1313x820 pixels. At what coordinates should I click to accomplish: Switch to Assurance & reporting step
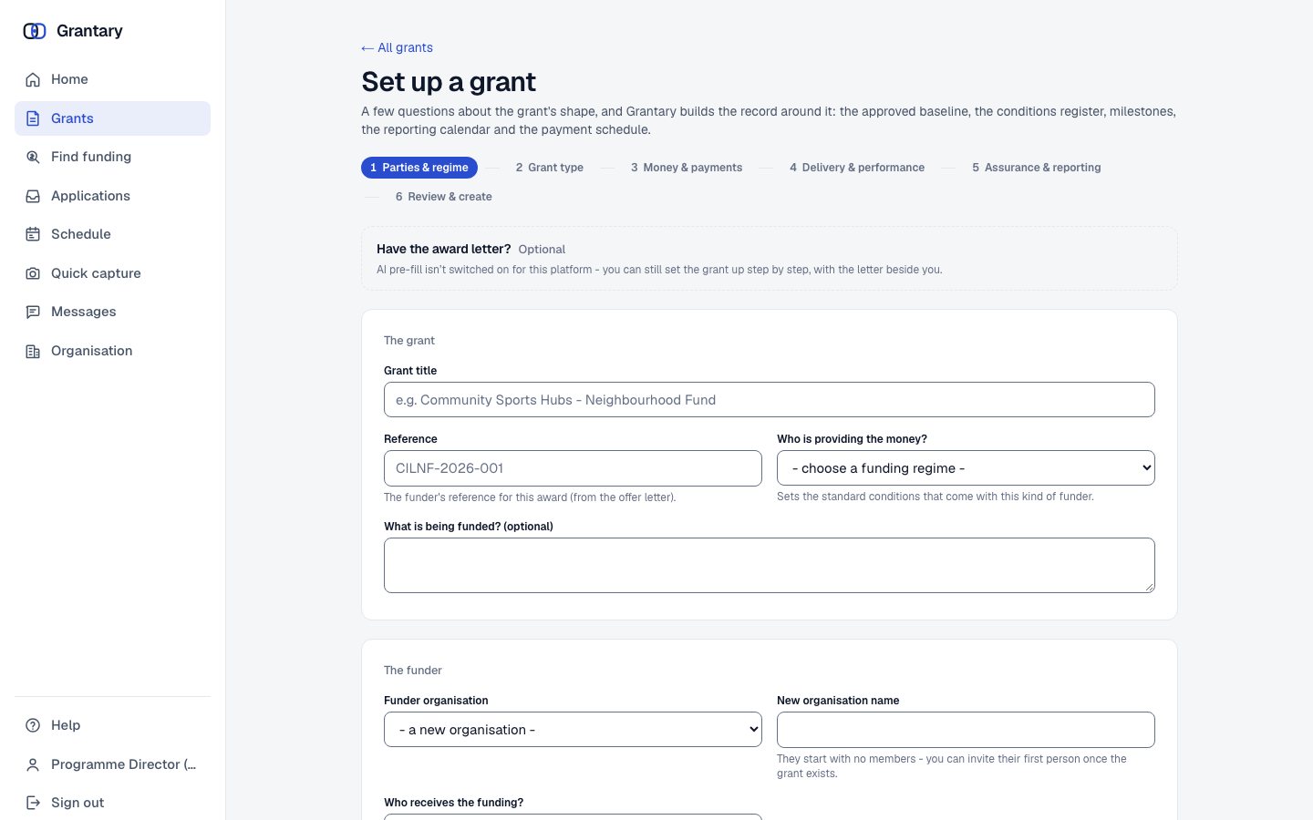tap(1037, 168)
